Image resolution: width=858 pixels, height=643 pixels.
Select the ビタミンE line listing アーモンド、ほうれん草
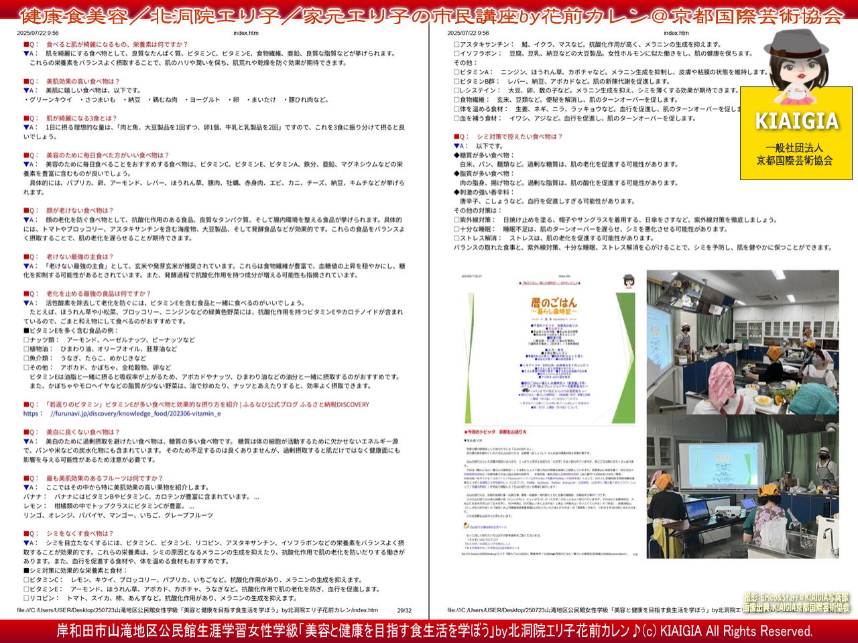202,589
